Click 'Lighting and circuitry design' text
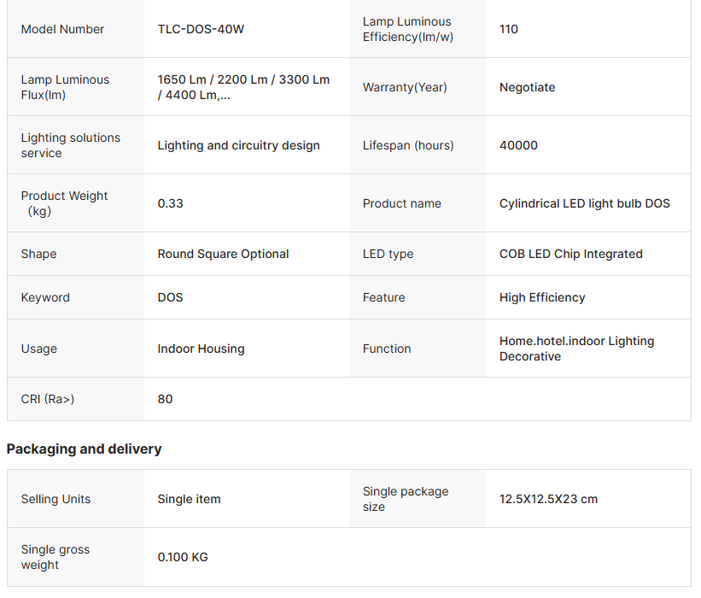Viewport: 701px width, 598px height. point(238,145)
